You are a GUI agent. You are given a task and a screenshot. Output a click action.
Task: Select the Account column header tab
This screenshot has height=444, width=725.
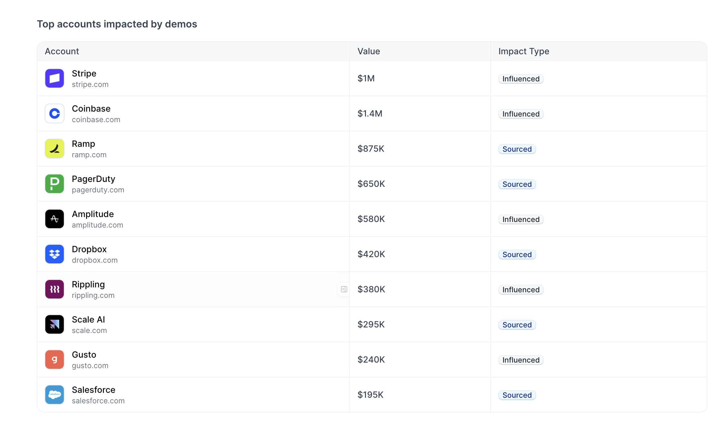62,51
